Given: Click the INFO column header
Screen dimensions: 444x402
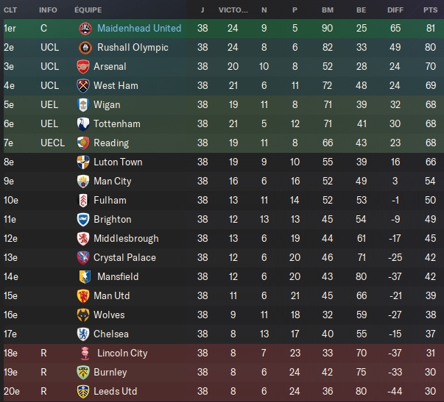Looking at the screenshot, I should [48, 10].
